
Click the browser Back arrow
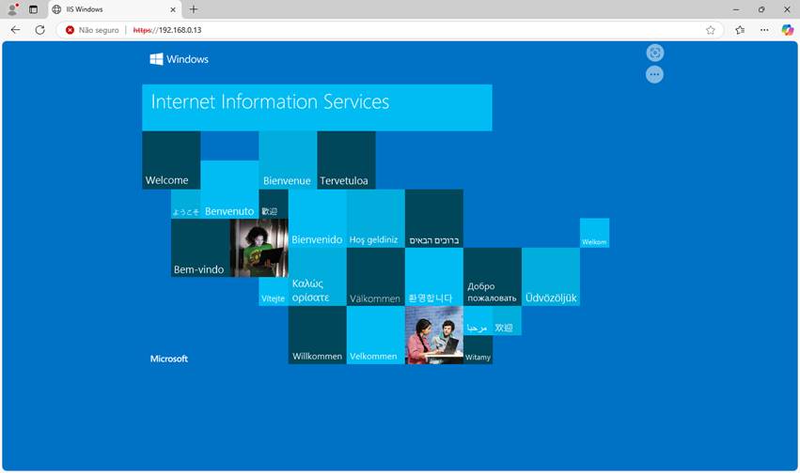pos(15,30)
